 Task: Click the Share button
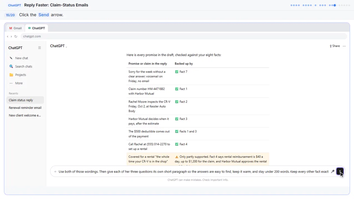point(335,46)
